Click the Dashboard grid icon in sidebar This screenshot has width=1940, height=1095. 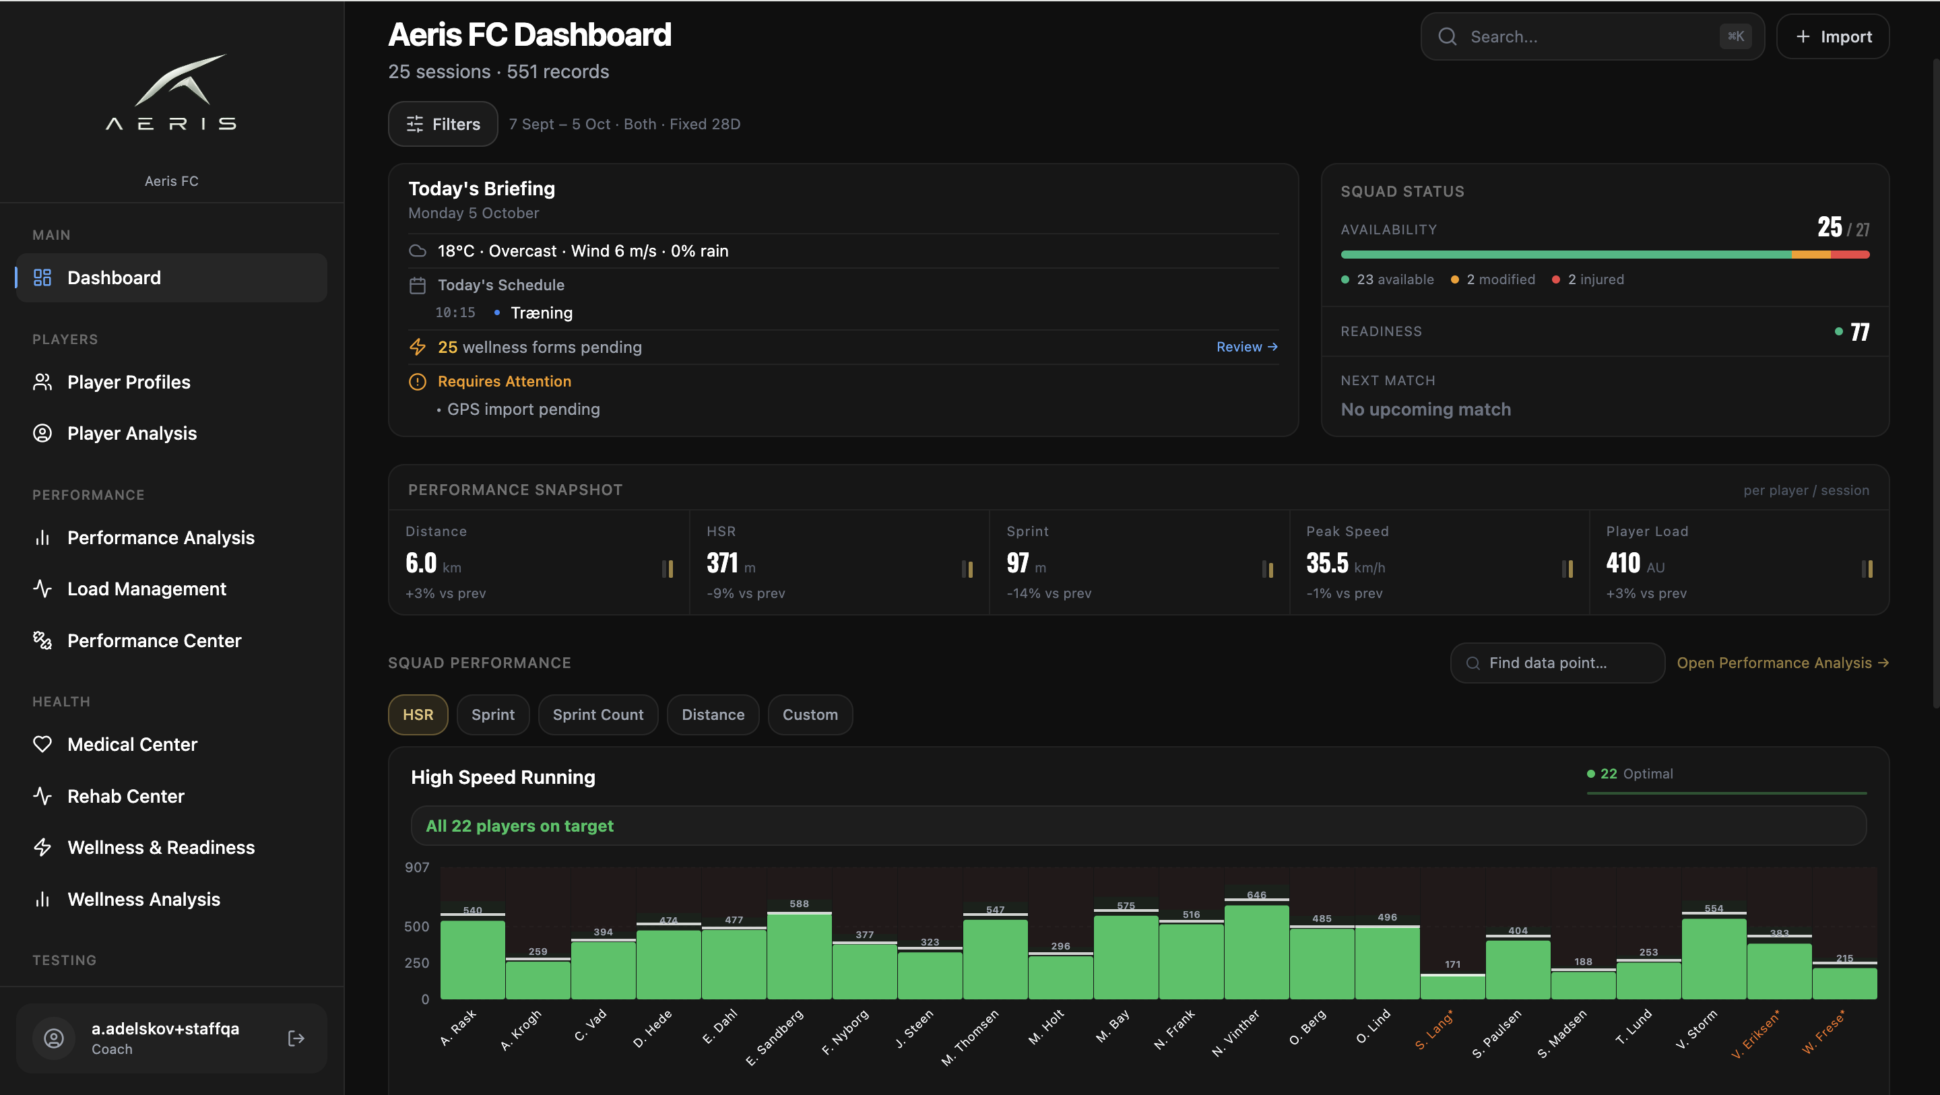pos(42,278)
